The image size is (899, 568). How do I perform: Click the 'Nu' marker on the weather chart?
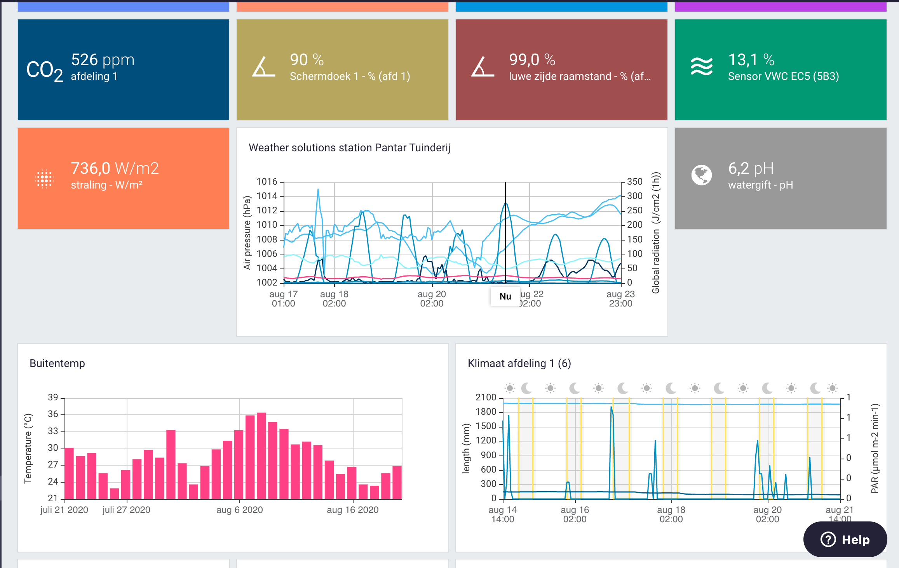pos(505,296)
